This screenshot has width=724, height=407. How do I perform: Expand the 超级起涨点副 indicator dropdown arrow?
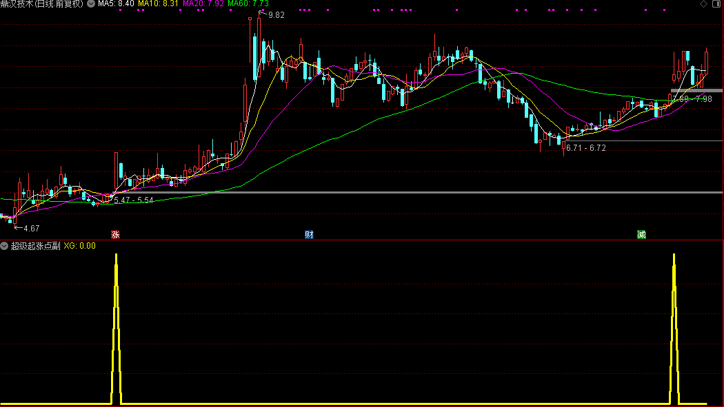tap(4, 245)
